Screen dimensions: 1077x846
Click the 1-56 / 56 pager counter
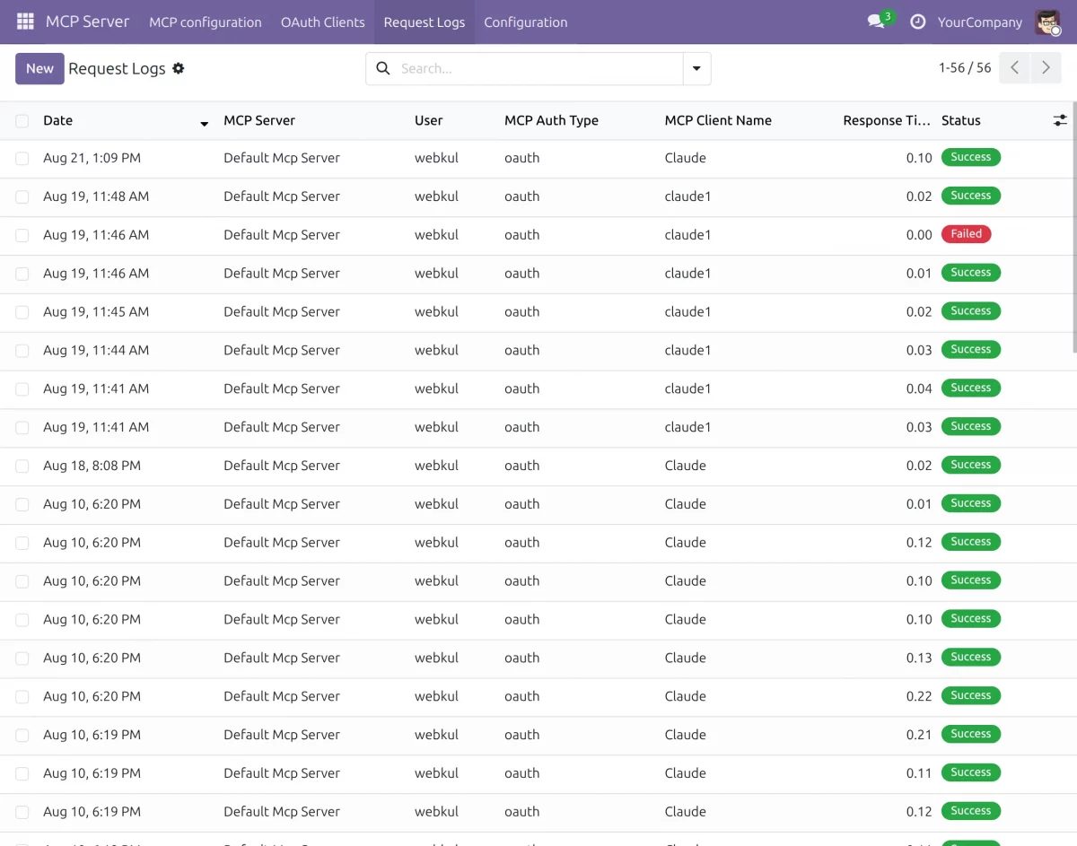[x=965, y=68]
